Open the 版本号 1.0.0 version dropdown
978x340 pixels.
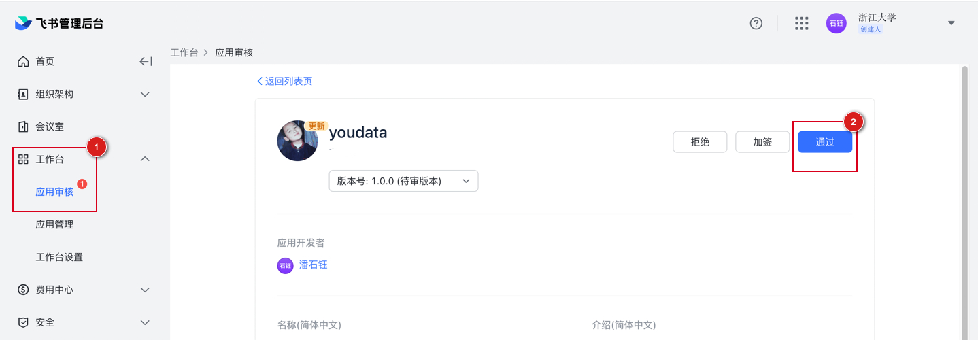[x=403, y=181]
